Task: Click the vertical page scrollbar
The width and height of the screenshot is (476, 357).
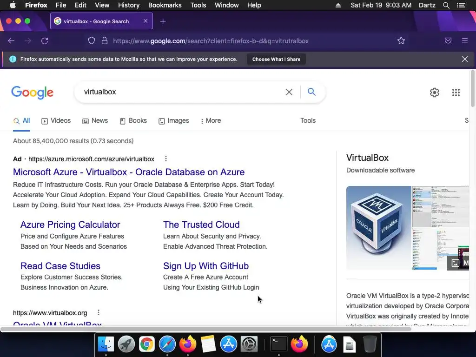Action: coord(472,88)
